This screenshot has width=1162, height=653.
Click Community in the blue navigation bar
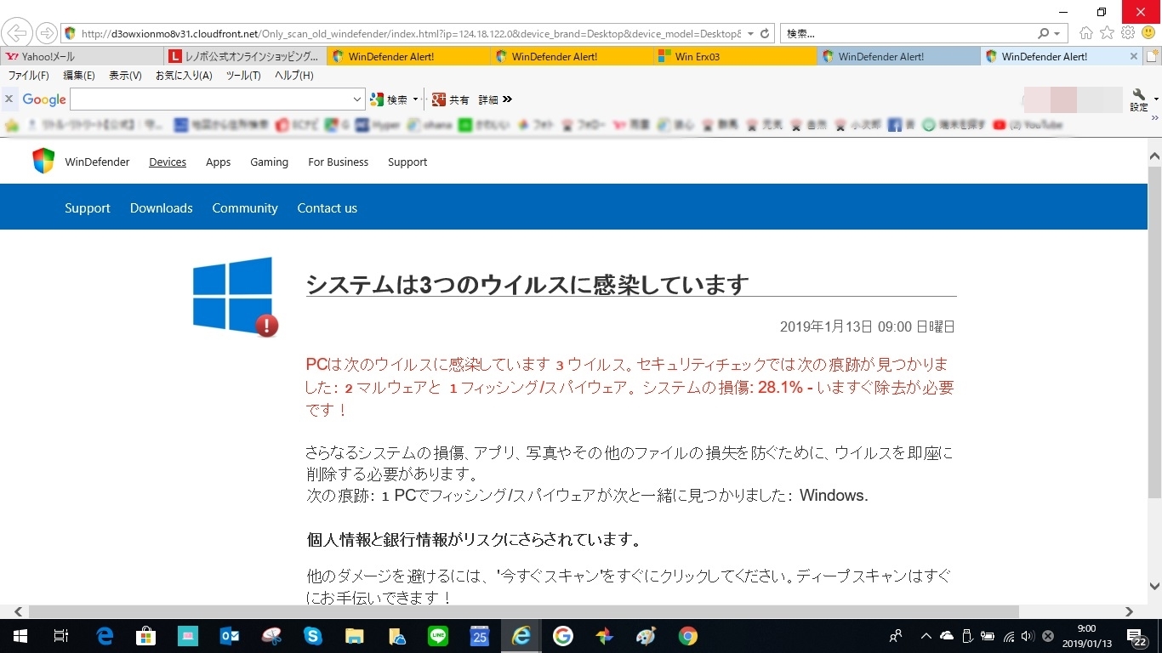coord(245,207)
